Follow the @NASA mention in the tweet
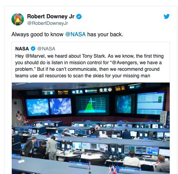The image size is (178, 174). [x=75, y=35]
